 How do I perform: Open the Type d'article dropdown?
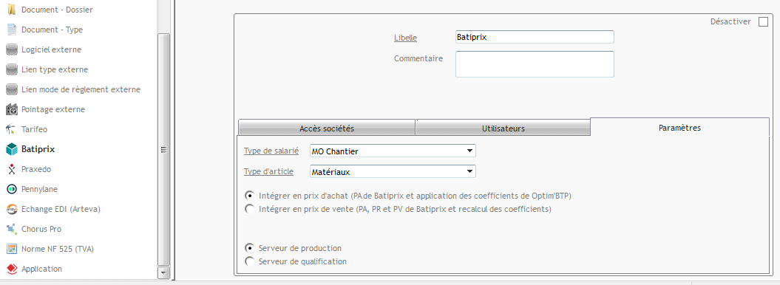tap(393, 172)
